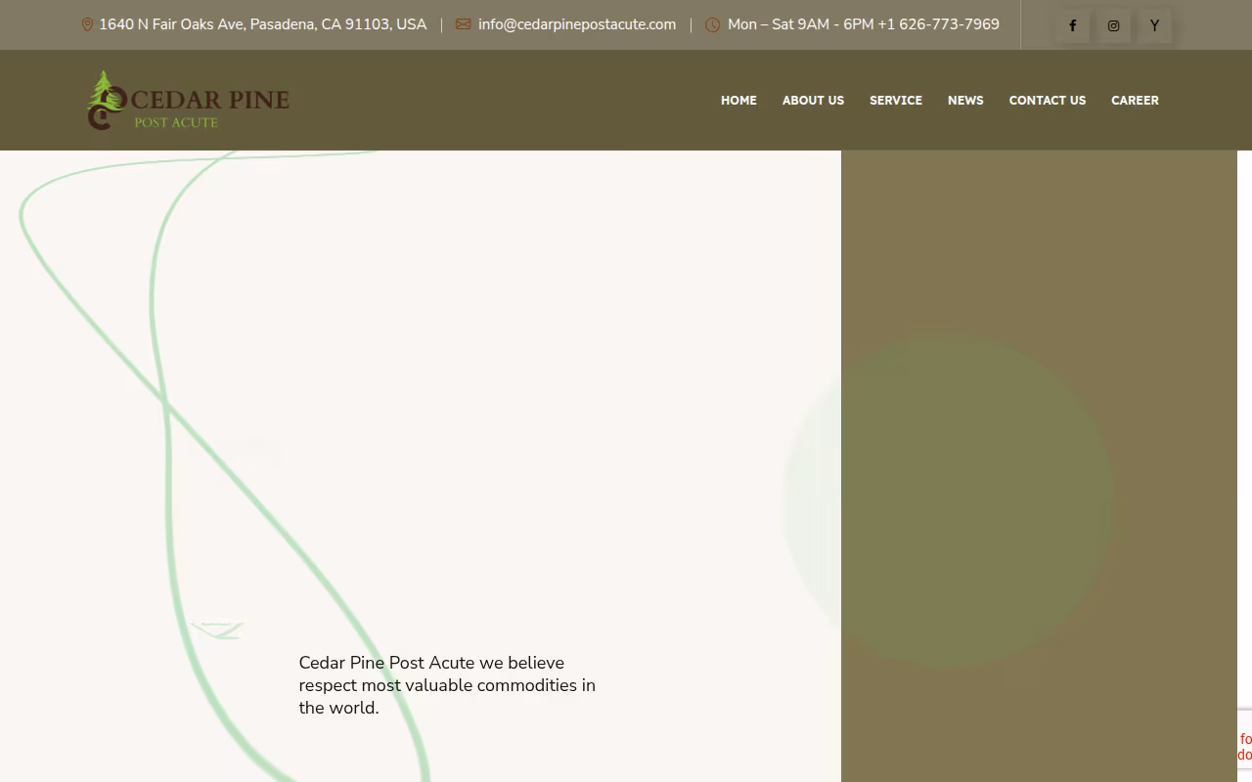Select the News menu item
1252x782 pixels.
click(x=965, y=100)
